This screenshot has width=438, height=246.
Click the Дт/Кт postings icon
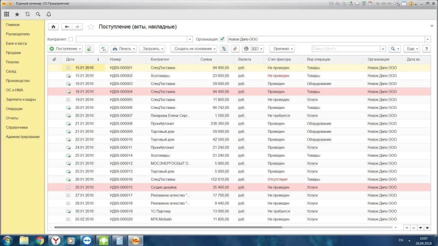(104, 49)
